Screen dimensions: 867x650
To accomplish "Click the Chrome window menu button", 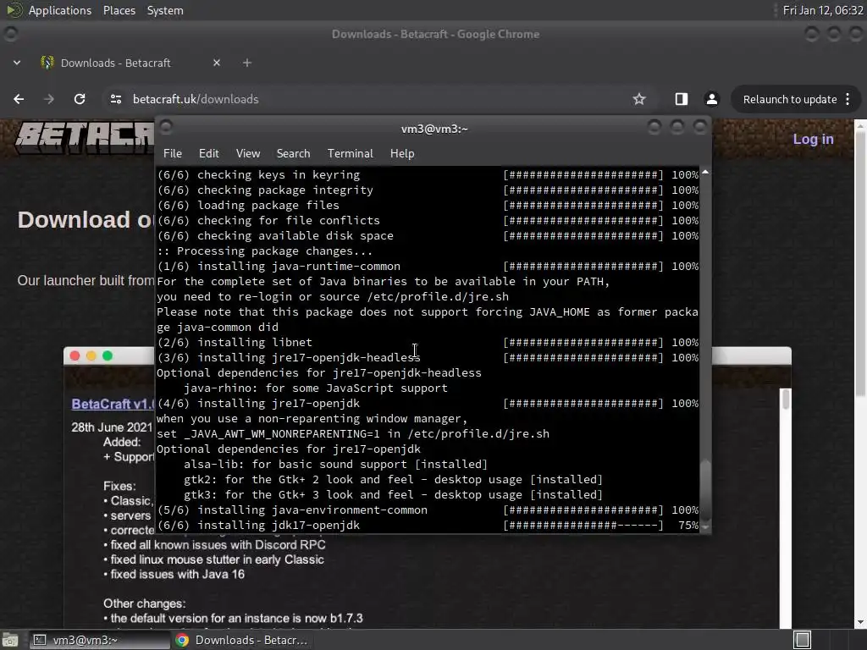I will click(10, 34).
